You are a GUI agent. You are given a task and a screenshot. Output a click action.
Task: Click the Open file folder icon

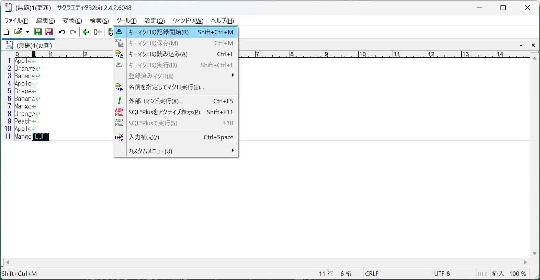18,32
